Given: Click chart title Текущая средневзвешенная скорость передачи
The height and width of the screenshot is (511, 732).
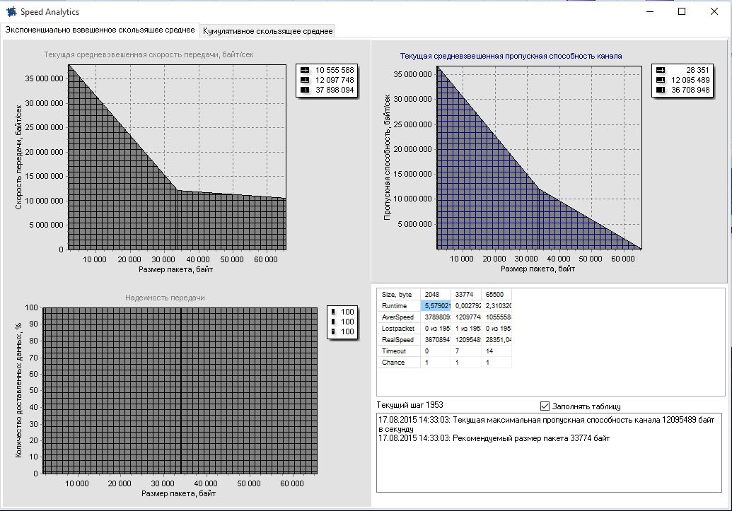Looking at the screenshot, I should 149,54.
